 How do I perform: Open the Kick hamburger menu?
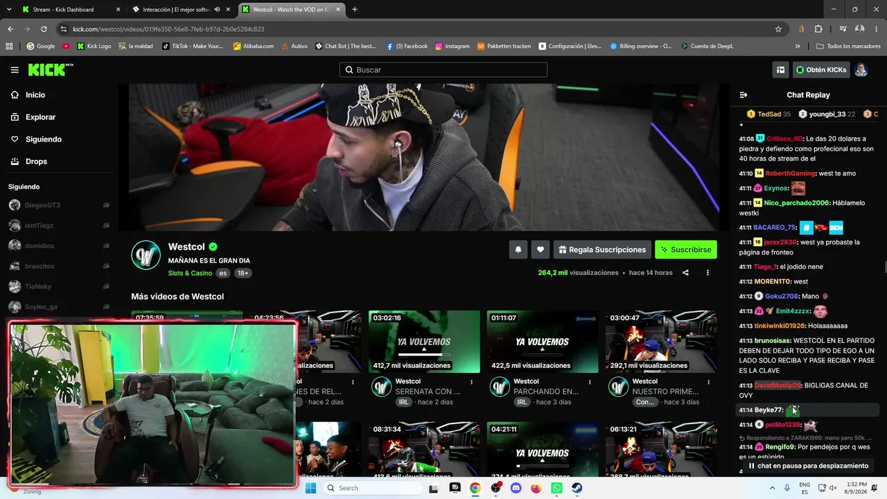pos(15,70)
